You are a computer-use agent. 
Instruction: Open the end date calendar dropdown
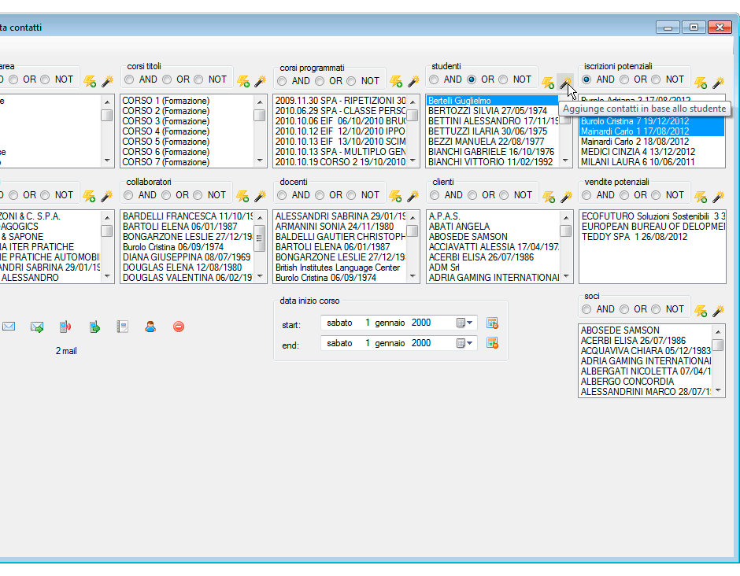pos(464,343)
